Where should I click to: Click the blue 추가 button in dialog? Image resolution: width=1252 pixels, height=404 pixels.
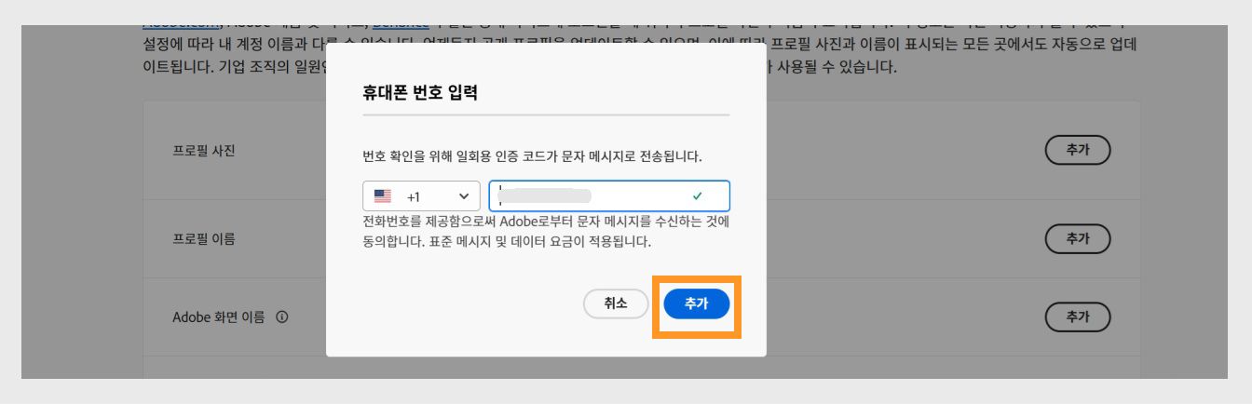click(696, 303)
